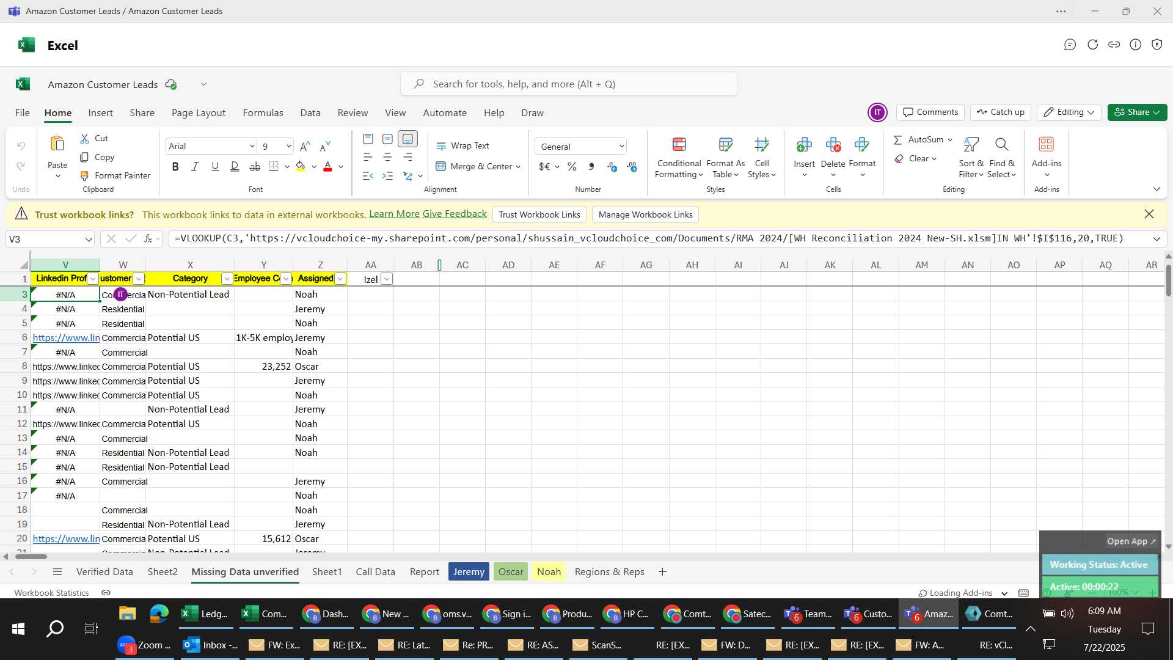The image size is (1173, 660).
Task: Click the Increase Decimal icon
Action: pos(612,166)
